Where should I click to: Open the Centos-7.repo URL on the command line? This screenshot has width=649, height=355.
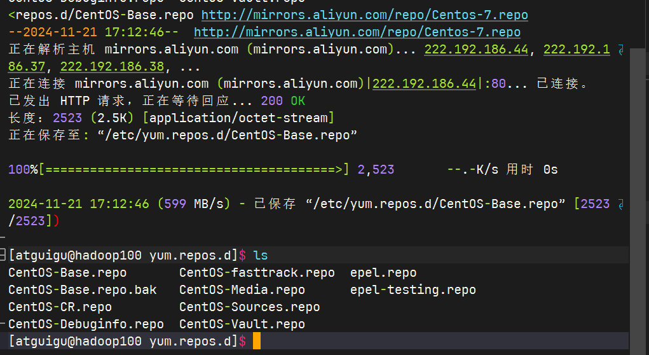click(364, 15)
